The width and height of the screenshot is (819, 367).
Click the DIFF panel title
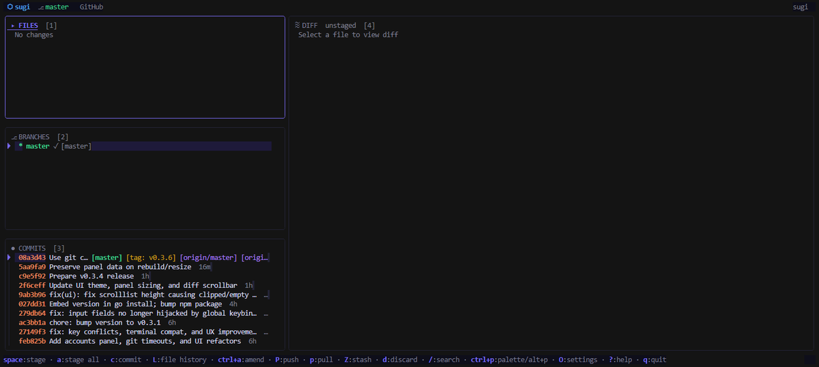310,25
